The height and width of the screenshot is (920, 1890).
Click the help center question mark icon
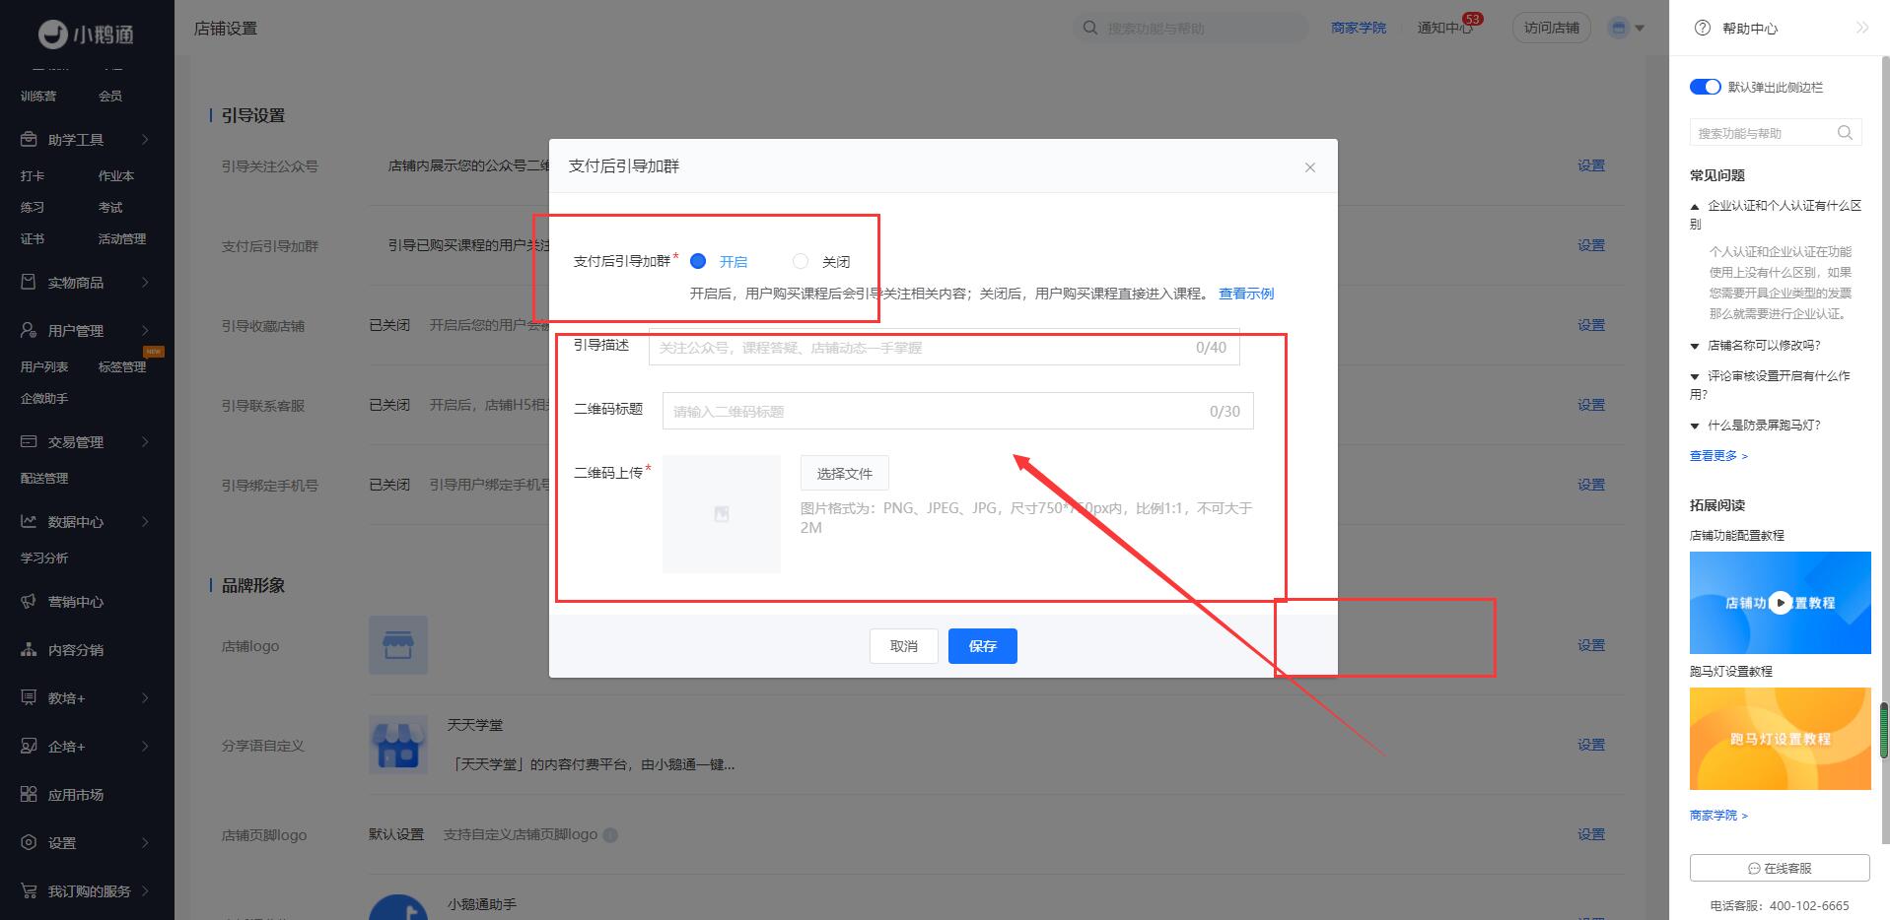(x=1702, y=29)
